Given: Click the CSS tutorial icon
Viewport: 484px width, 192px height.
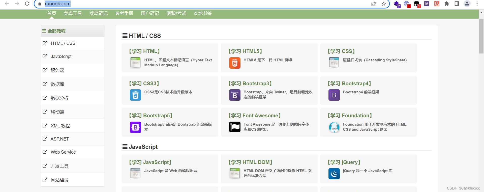Looking at the screenshot, I should [x=334, y=63].
